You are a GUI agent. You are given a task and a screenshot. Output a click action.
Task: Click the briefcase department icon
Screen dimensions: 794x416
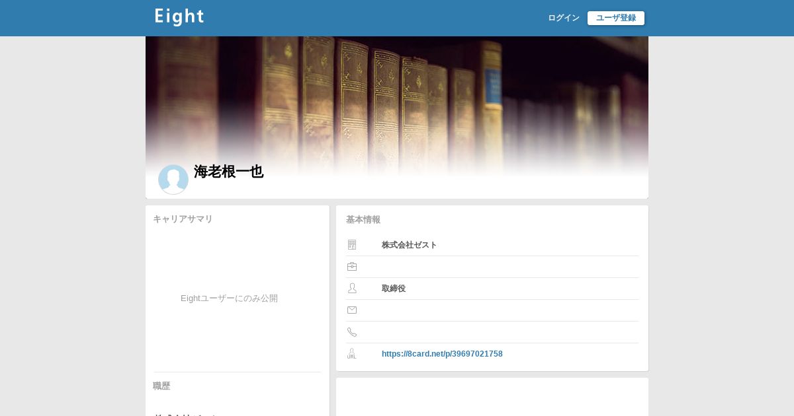point(352,267)
